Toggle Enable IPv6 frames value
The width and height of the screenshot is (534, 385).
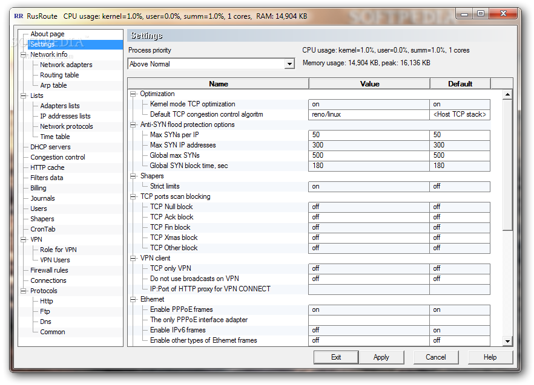[369, 330]
